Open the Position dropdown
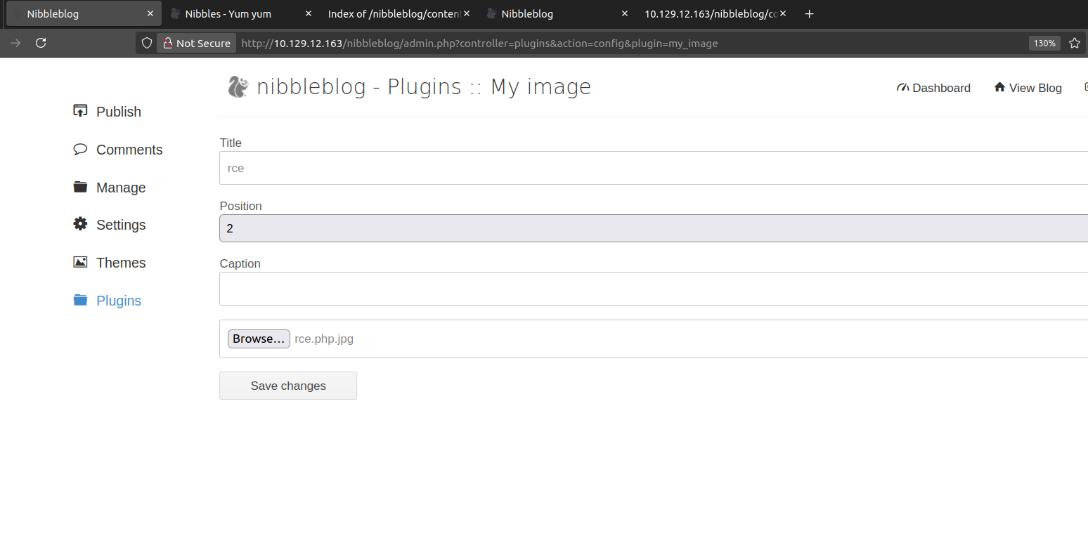This screenshot has height=557, width=1088. point(654,228)
